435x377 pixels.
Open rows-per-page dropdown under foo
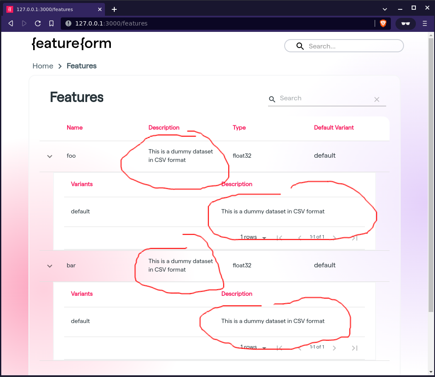coord(253,237)
